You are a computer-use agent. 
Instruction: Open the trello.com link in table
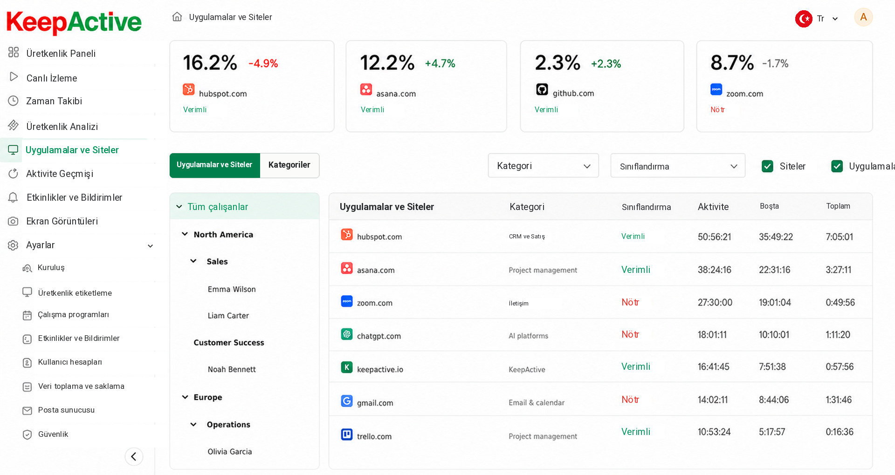pyautogui.click(x=374, y=436)
